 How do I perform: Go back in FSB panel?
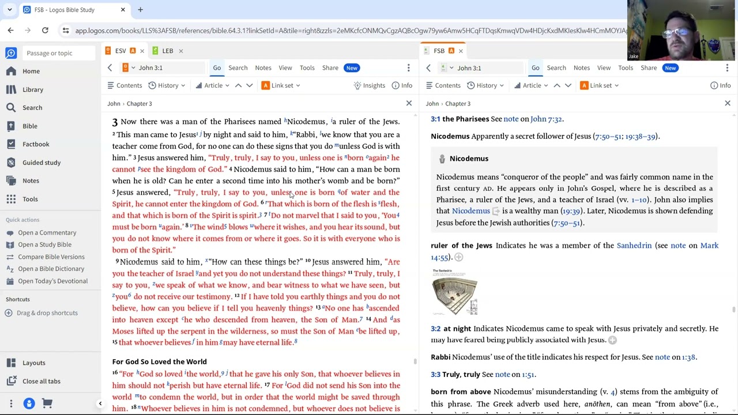coord(428,68)
